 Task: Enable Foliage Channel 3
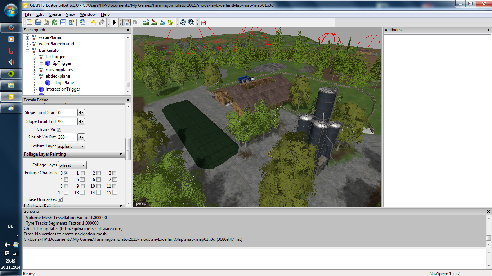pyautogui.click(x=115, y=173)
